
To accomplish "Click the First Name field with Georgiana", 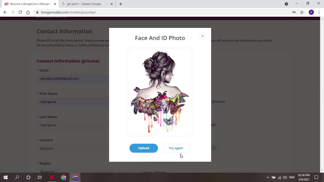I will click(x=73, y=102).
